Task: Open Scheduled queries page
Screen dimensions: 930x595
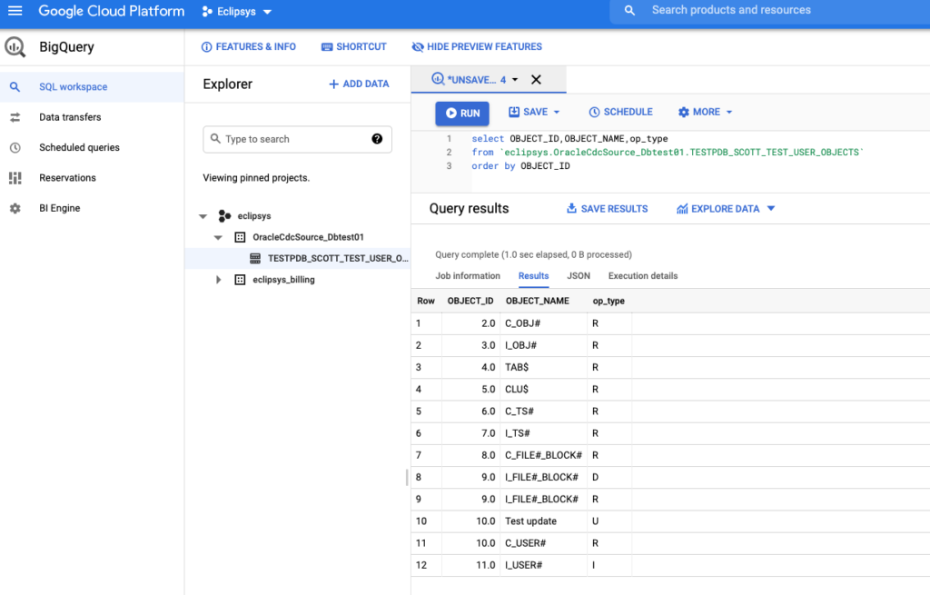Action: [x=79, y=147]
